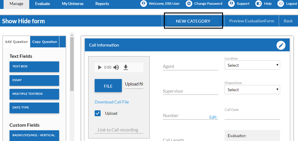Download the audio with the download arrow icon
The width and height of the screenshot is (298, 141).
click(x=126, y=67)
